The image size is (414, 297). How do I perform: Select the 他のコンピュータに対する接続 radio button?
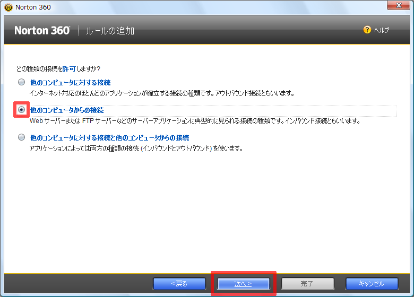pyautogui.click(x=21, y=82)
